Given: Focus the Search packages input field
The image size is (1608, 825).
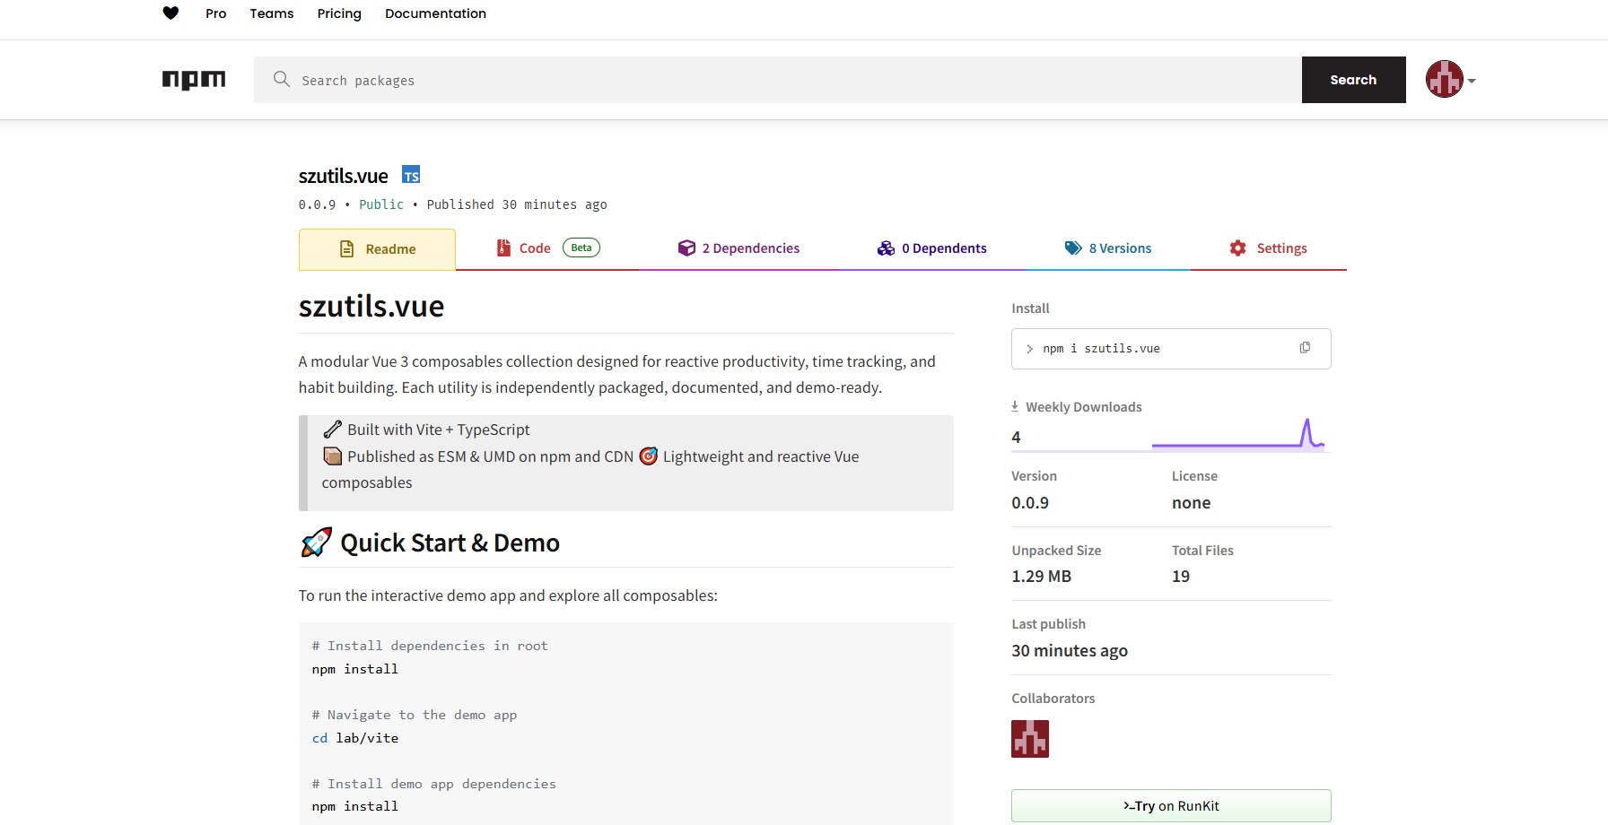Looking at the screenshot, I should point(778,80).
